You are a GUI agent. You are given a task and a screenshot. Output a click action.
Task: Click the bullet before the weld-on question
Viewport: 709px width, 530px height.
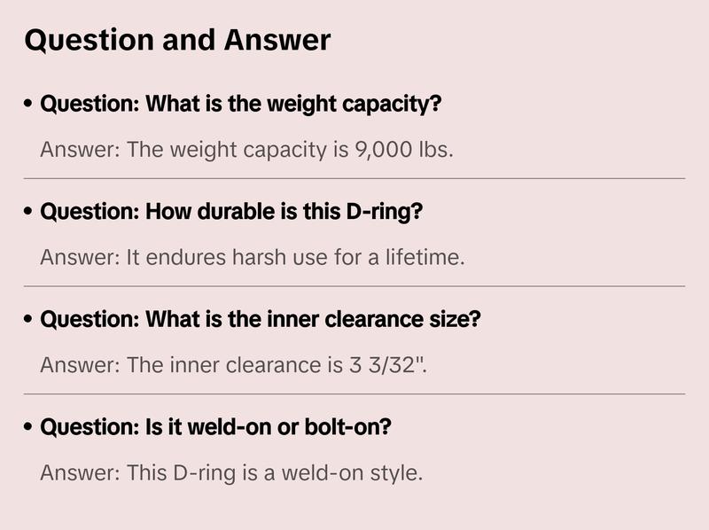pos(29,428)
